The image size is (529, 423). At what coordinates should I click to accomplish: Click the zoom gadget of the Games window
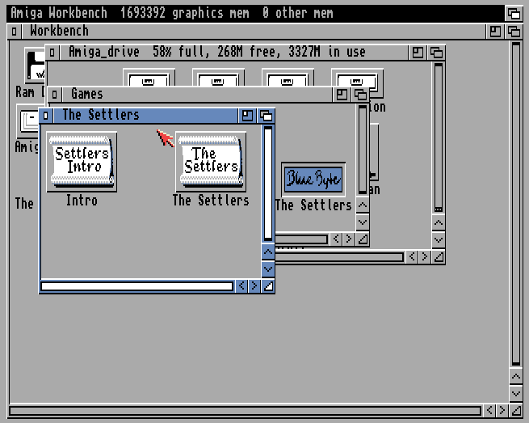342,95
